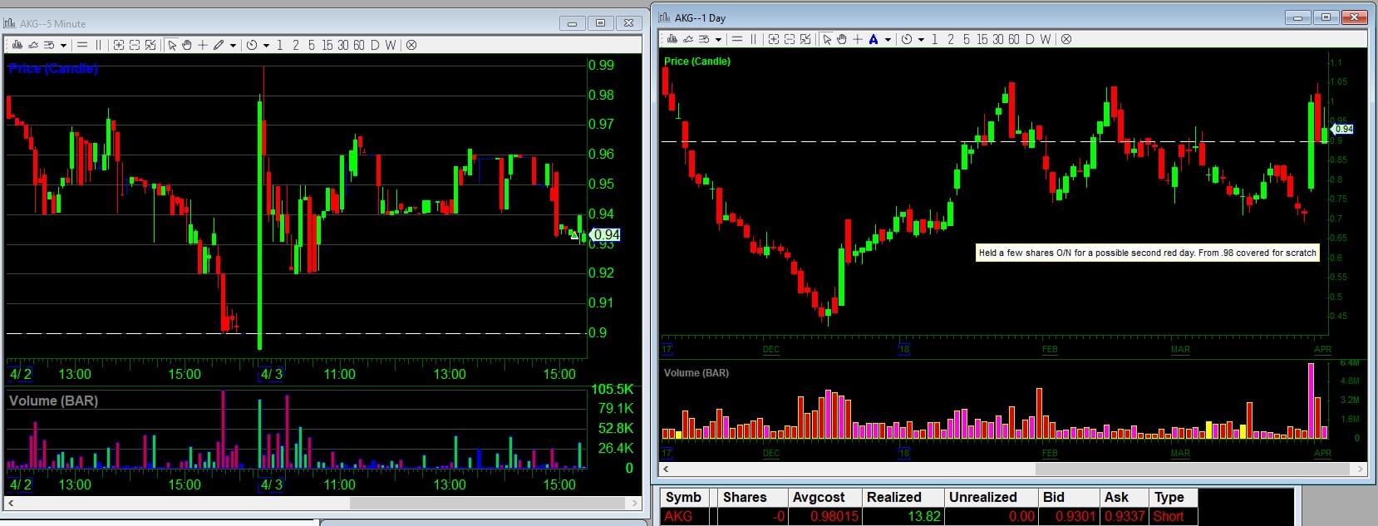
Task: Click the horizontal scrollbar thumb under 1 Day chart
Action: (x=1193, y=469)
